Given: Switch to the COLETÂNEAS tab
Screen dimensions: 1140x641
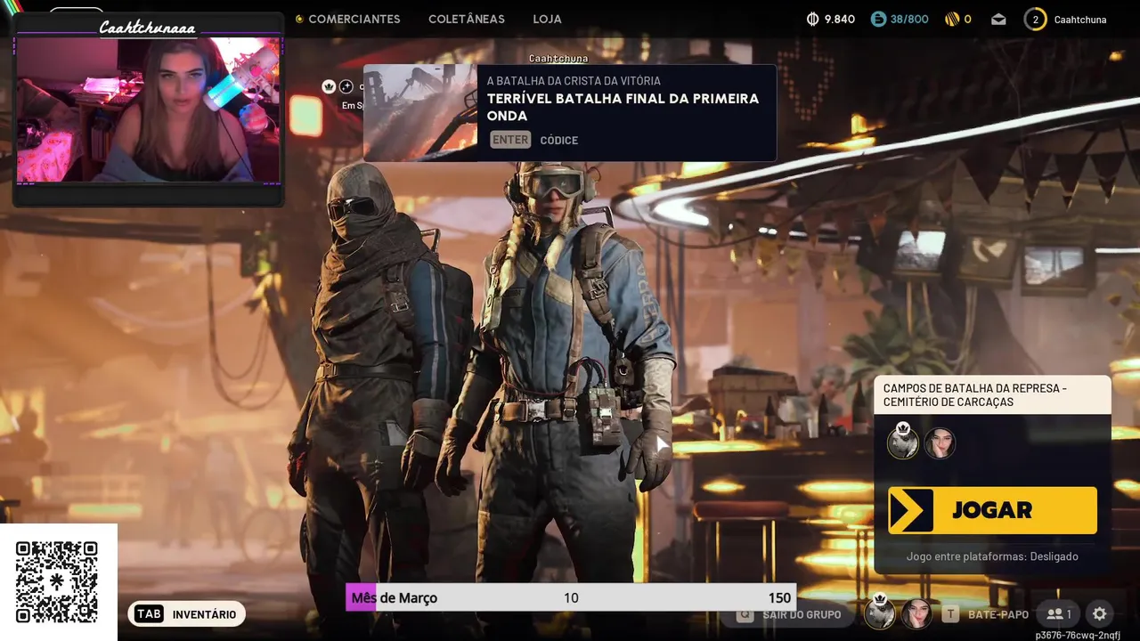Looking at the screenshot, I should point(466,19).
